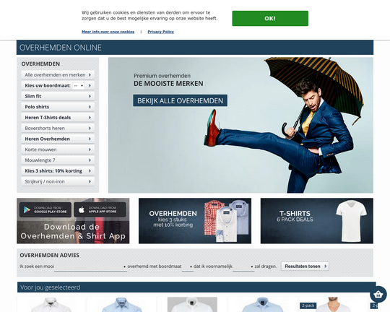The height and width of the screenshot is (312, 390).
Task: Open the 'dat ik voornamelijk' occasion dropdown
Action: point(243,266)
